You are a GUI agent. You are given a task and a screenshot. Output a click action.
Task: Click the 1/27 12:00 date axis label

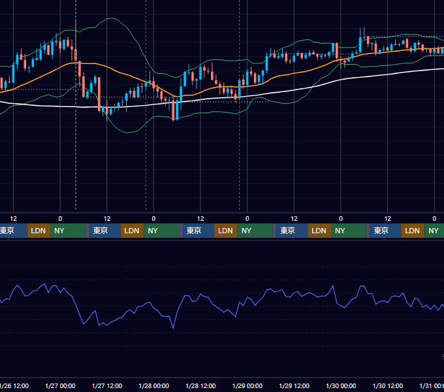(107, 385)
